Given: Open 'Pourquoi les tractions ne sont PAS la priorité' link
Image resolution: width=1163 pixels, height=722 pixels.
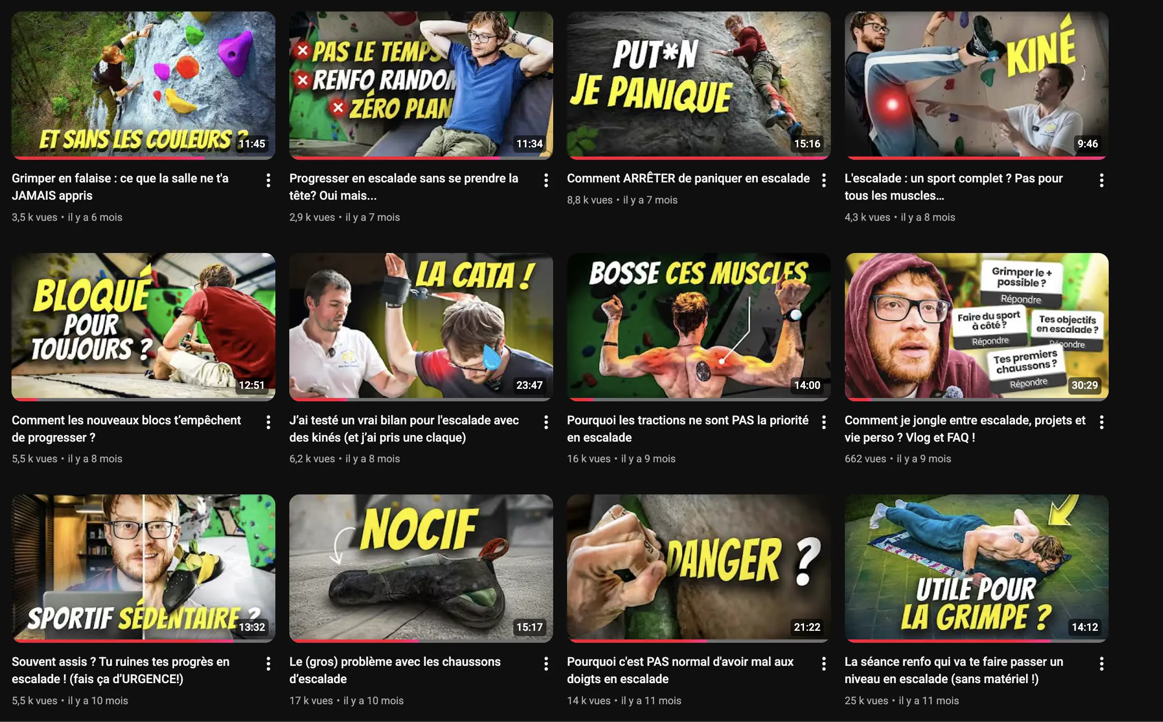Looking at the screenshot, I should (x=688, y=429).
